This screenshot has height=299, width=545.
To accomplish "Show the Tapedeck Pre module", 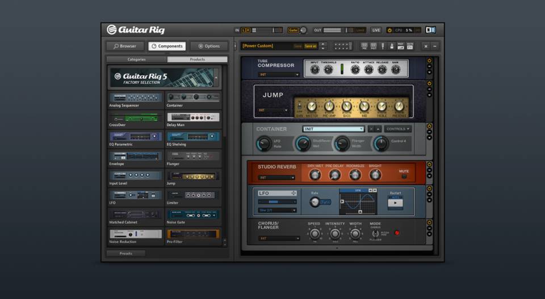I will click(x=364, y=46).
